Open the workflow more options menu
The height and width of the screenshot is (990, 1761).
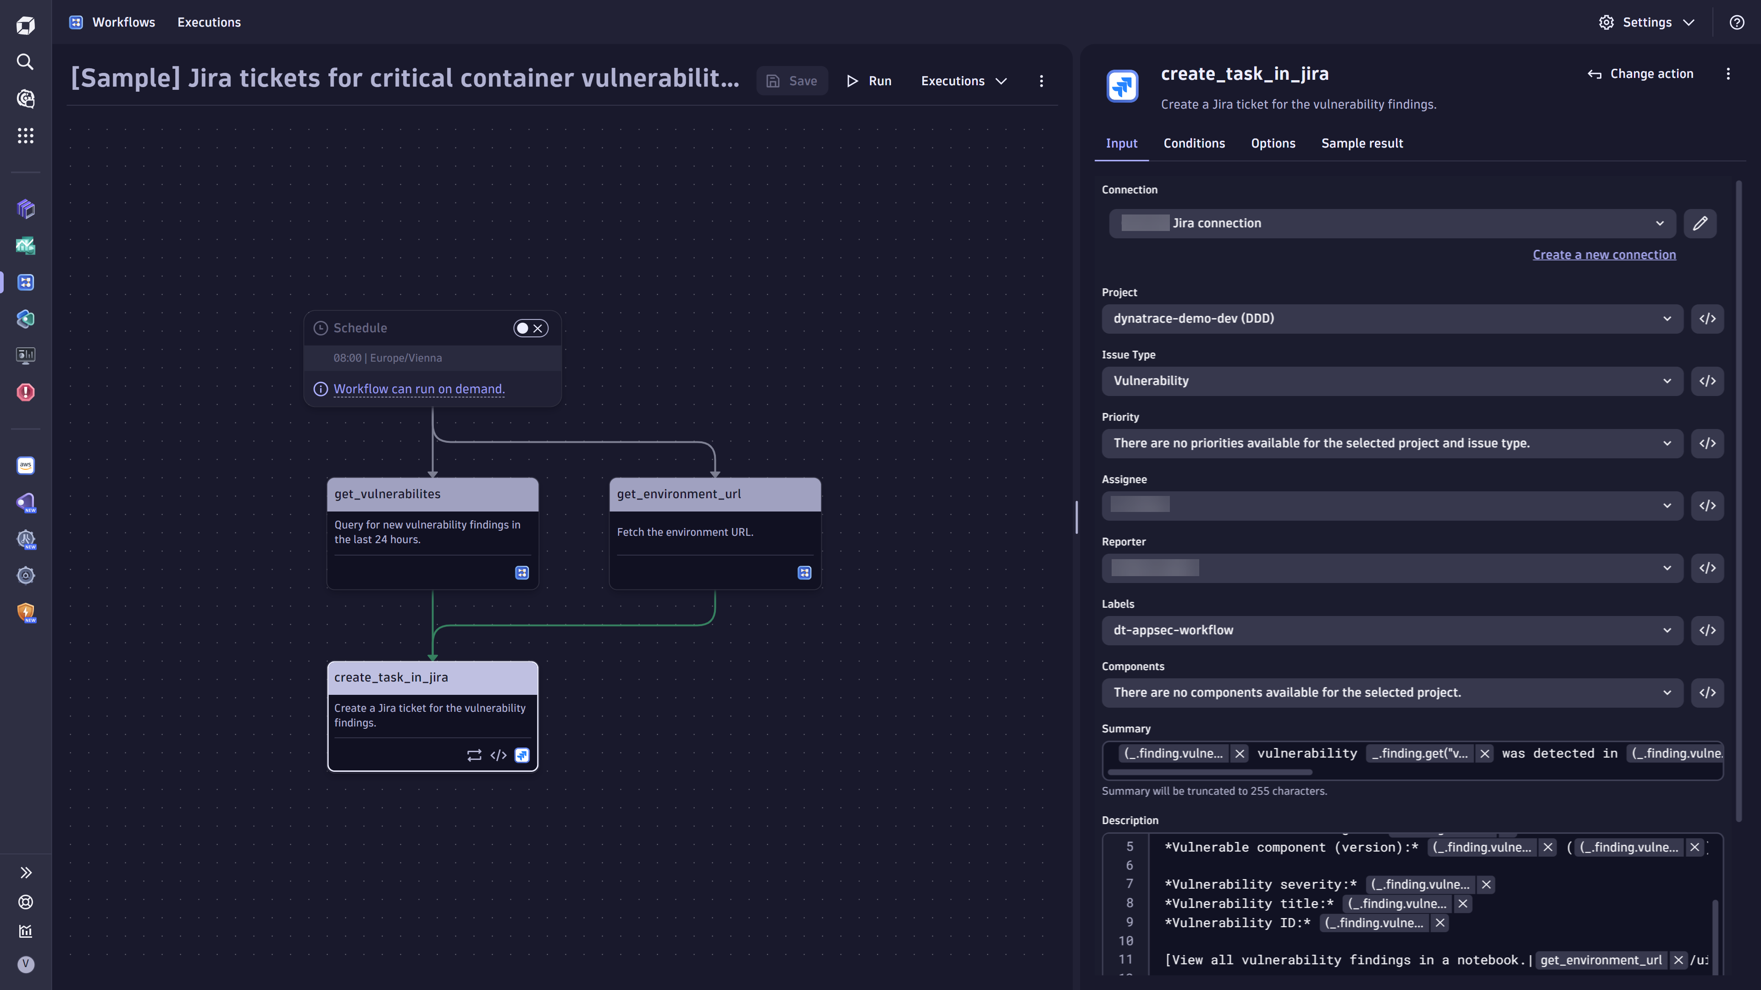coord(1041,81)
